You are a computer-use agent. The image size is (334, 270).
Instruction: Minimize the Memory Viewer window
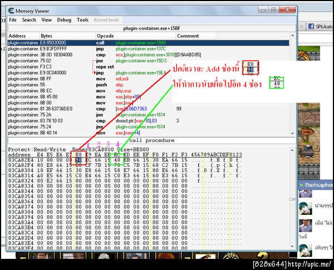point(263,10)
